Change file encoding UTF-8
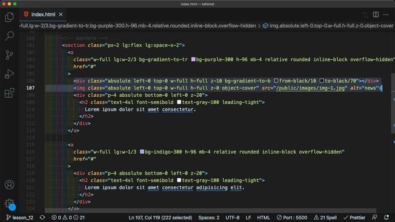Viewport: 395px width, 222px height. (x=232, y=218)
